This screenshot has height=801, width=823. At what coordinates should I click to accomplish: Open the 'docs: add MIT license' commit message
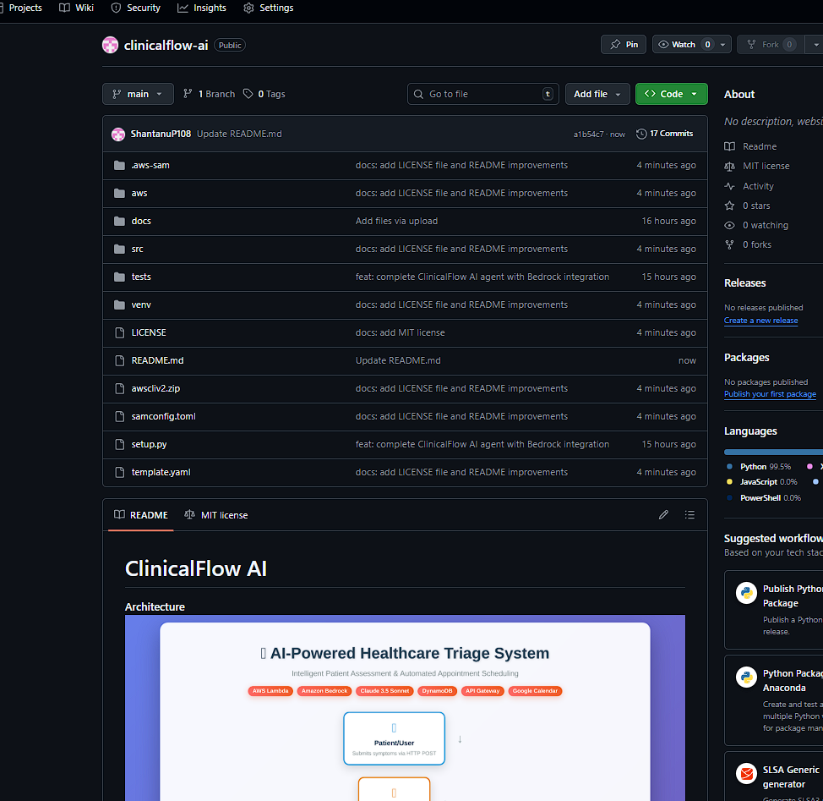coord(400,332)
